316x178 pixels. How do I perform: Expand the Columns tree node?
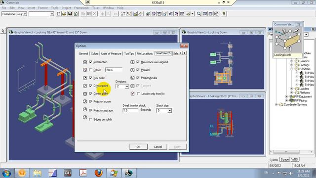[292, 61]
